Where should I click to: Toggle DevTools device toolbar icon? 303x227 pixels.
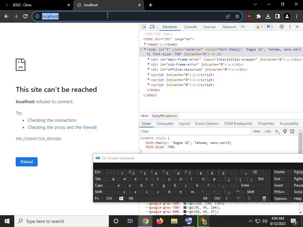pos(152,27)
